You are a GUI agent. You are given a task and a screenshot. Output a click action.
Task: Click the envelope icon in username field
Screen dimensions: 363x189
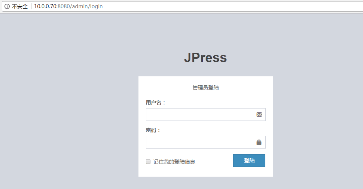pyautogui.click(x=259, y=115)
